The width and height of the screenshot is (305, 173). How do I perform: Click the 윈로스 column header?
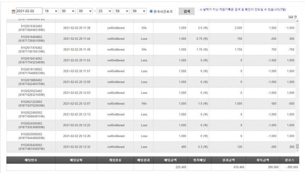290,160
